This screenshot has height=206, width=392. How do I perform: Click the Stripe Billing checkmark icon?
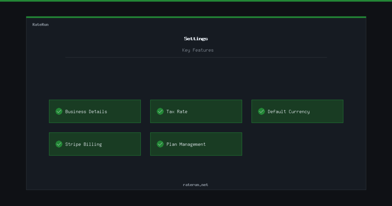59,144
